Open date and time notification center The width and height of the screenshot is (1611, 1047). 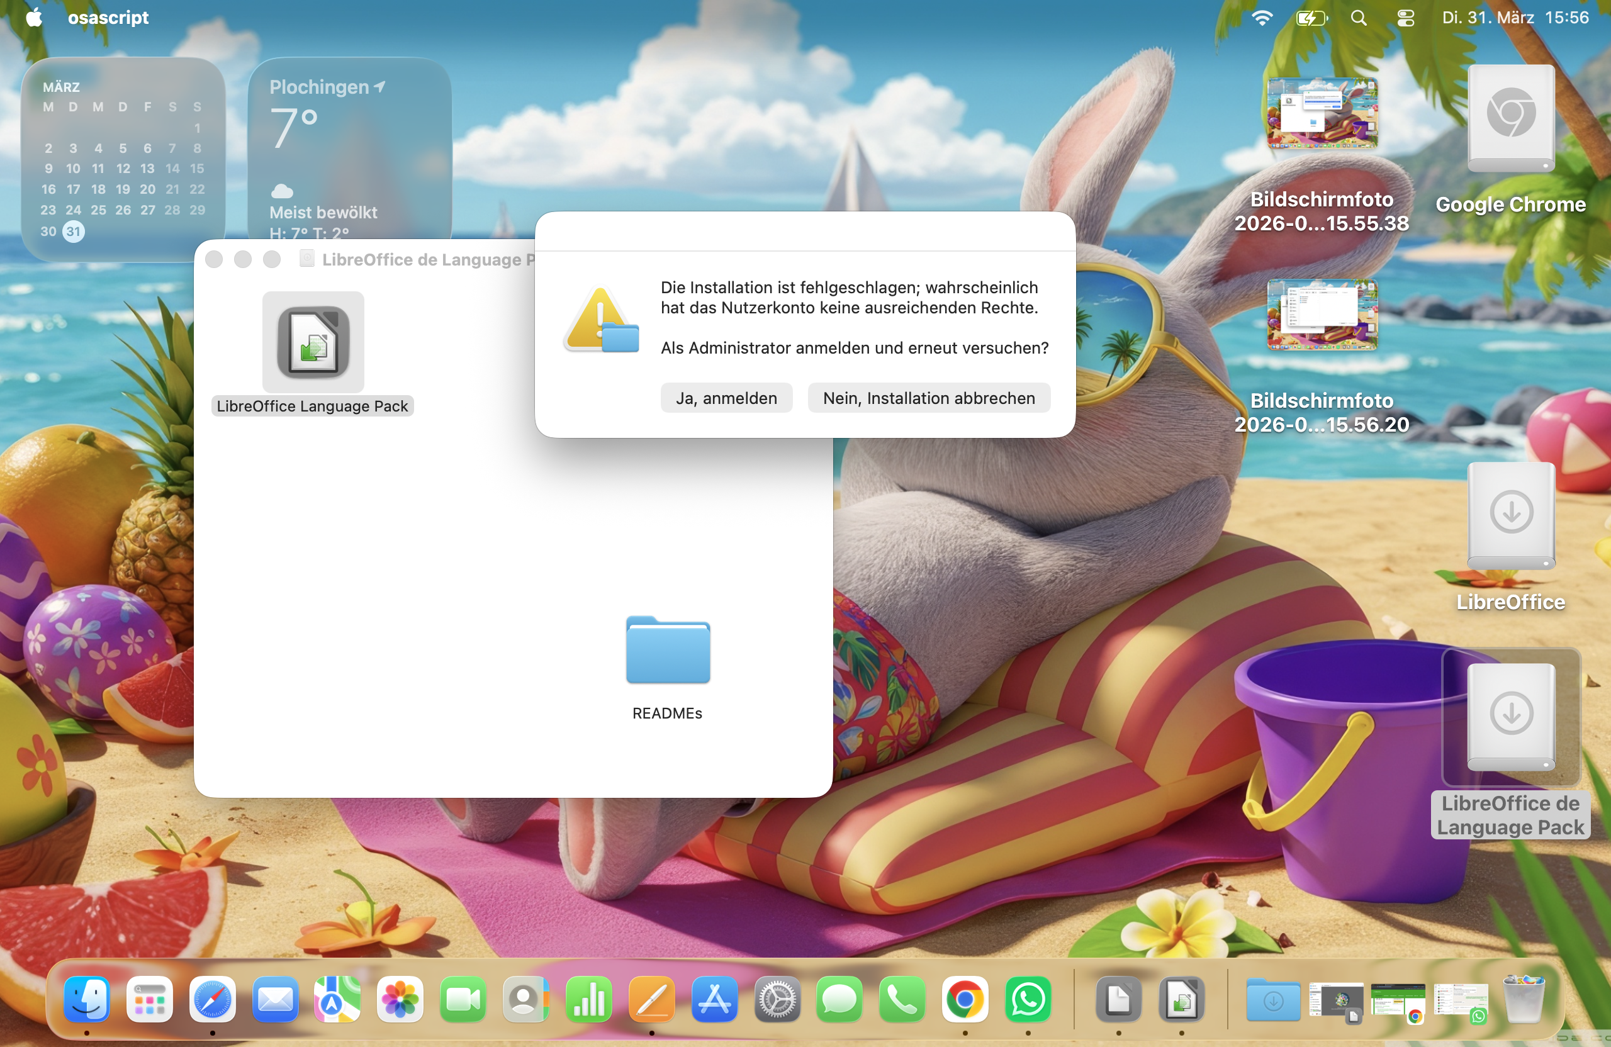tap(1515, 18)
